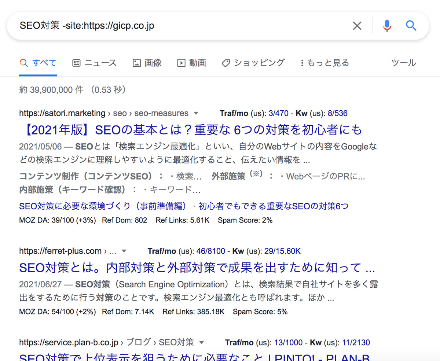
Task: Click the https://ferret-plus.com URL breadcrumb
Action: (x=60, y=251)
